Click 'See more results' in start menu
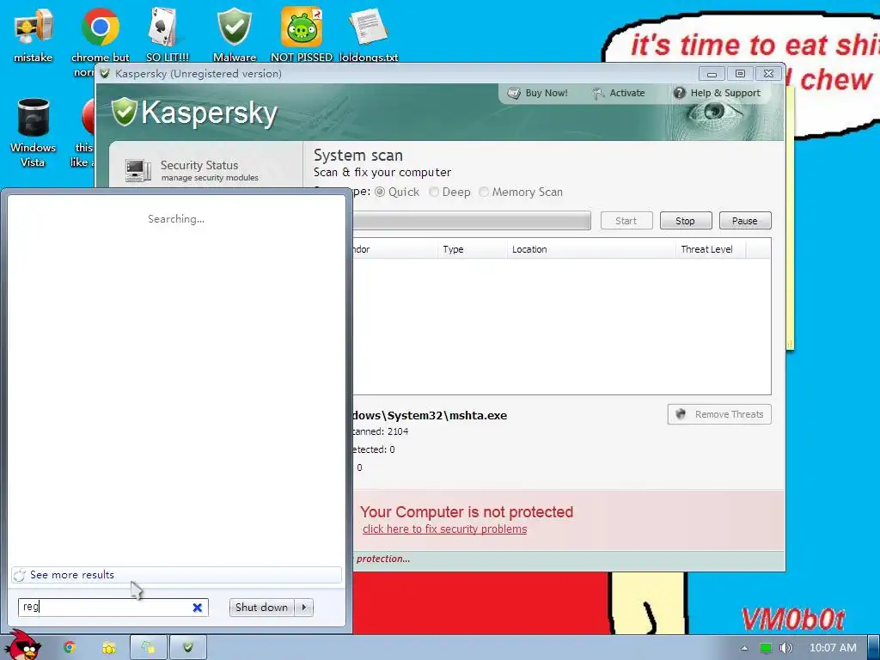The width and height of the screenshot is (880, 660). pyautogui.click(x=176, y=575)
